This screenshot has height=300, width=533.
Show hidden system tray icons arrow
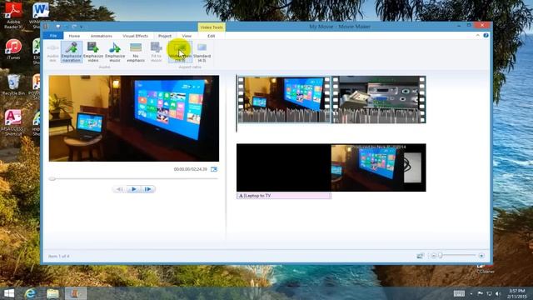coord(471,293)
